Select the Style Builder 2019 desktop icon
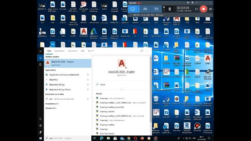 [x=84, y=7]
